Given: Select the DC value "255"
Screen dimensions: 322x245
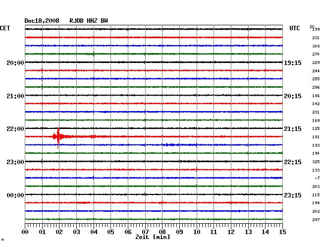Looking at the screenshot, I should [316, 79].
